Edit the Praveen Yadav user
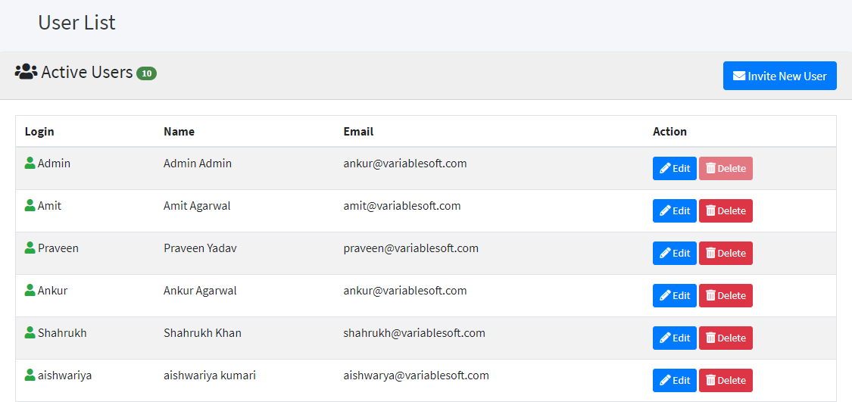 pyautogui.click(x=674, y=253)
